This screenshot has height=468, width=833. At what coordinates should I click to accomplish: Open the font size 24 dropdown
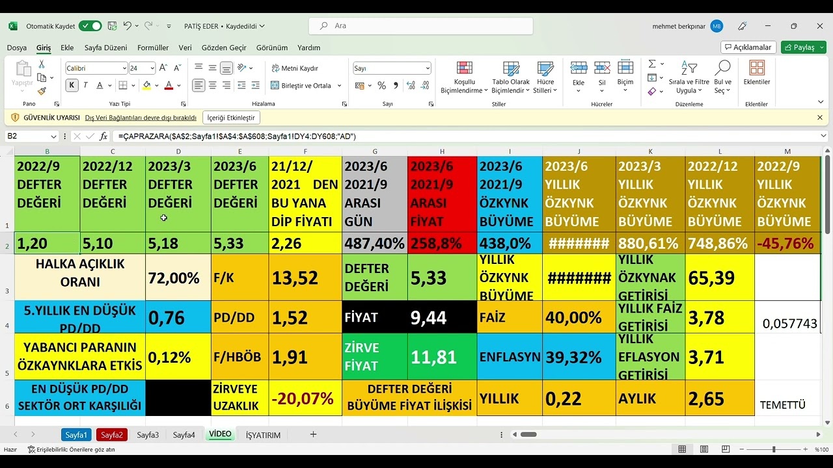point(152,68)
